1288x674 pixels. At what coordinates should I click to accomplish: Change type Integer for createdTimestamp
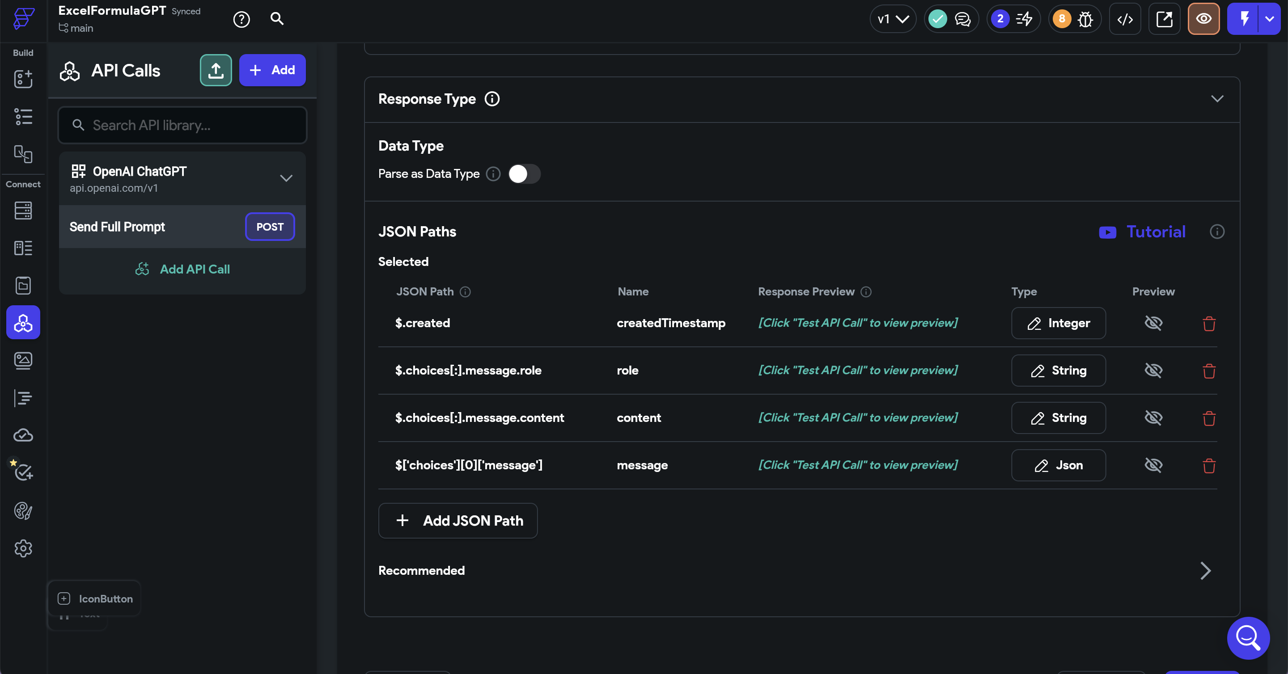tap(1059, 323)
